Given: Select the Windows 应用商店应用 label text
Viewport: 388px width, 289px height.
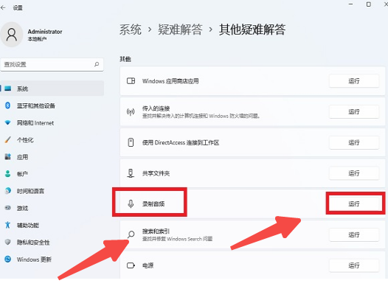Looking at the screenshot, I should coord(170,81).
